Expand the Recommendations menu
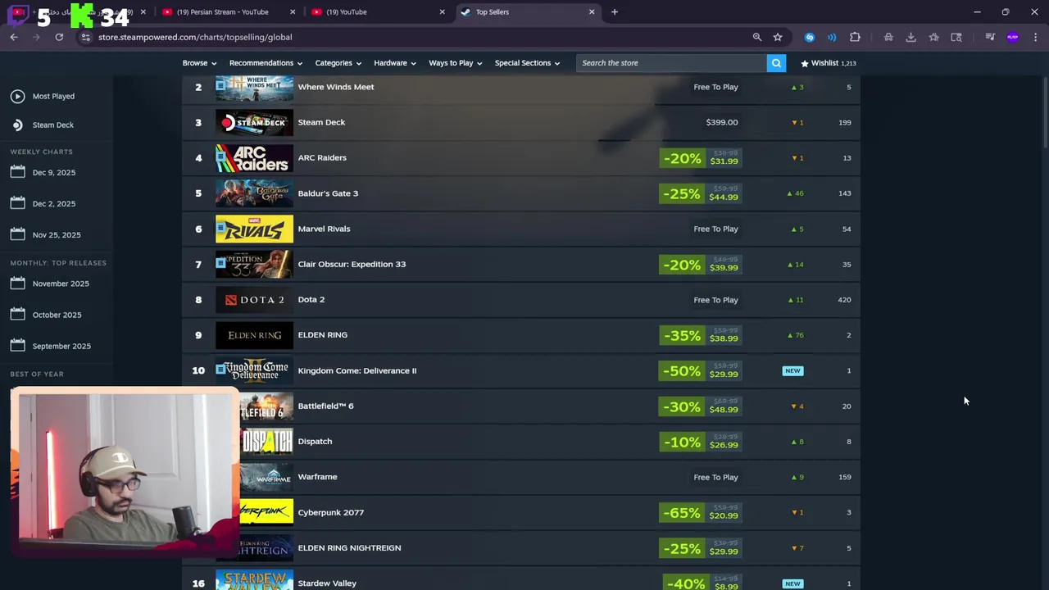The width and height of the screenshot is (1049, 590). (x=266, y=63)
